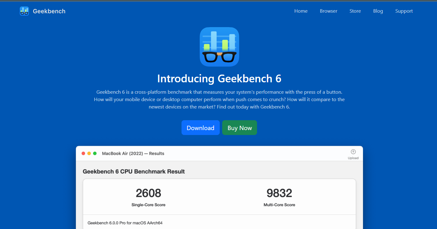The height and width of the screenshot is (229, 437).
Task: Go to the Store page
Action: point(355,11)
